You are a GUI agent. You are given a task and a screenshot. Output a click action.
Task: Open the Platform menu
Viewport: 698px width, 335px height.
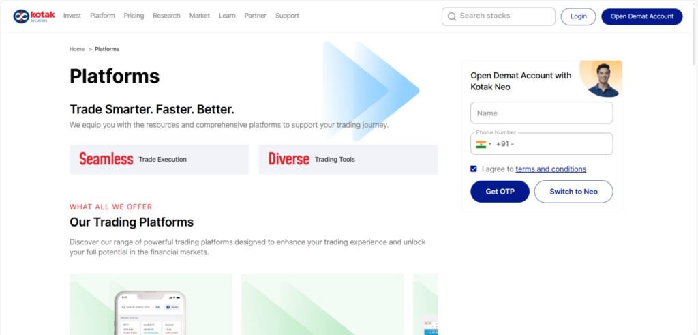coord(102,16)
